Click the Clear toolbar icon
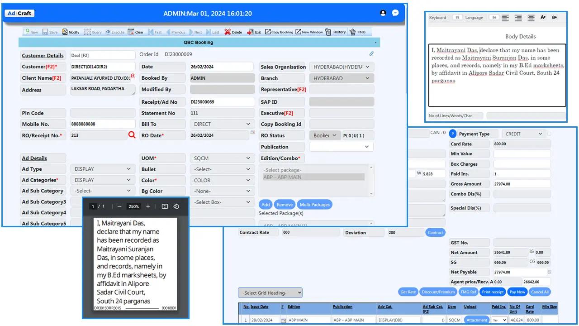 pos(135,32)
